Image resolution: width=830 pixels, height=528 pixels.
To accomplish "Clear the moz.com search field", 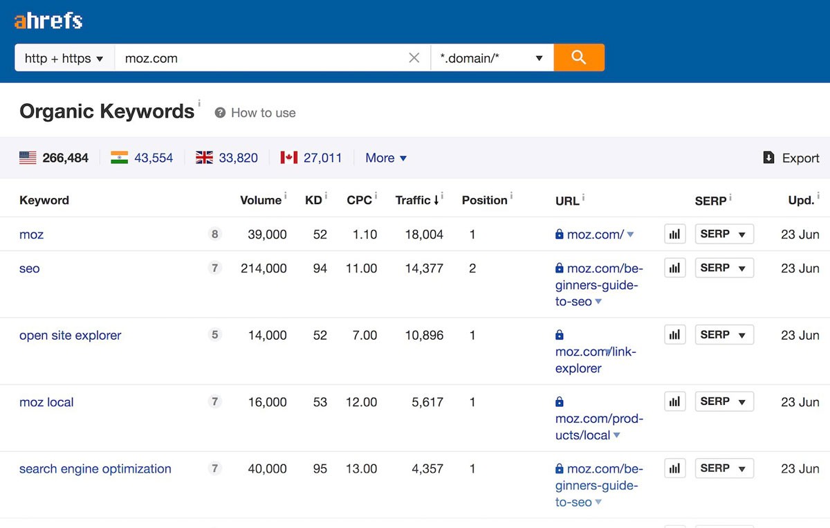I will point(414,58).
